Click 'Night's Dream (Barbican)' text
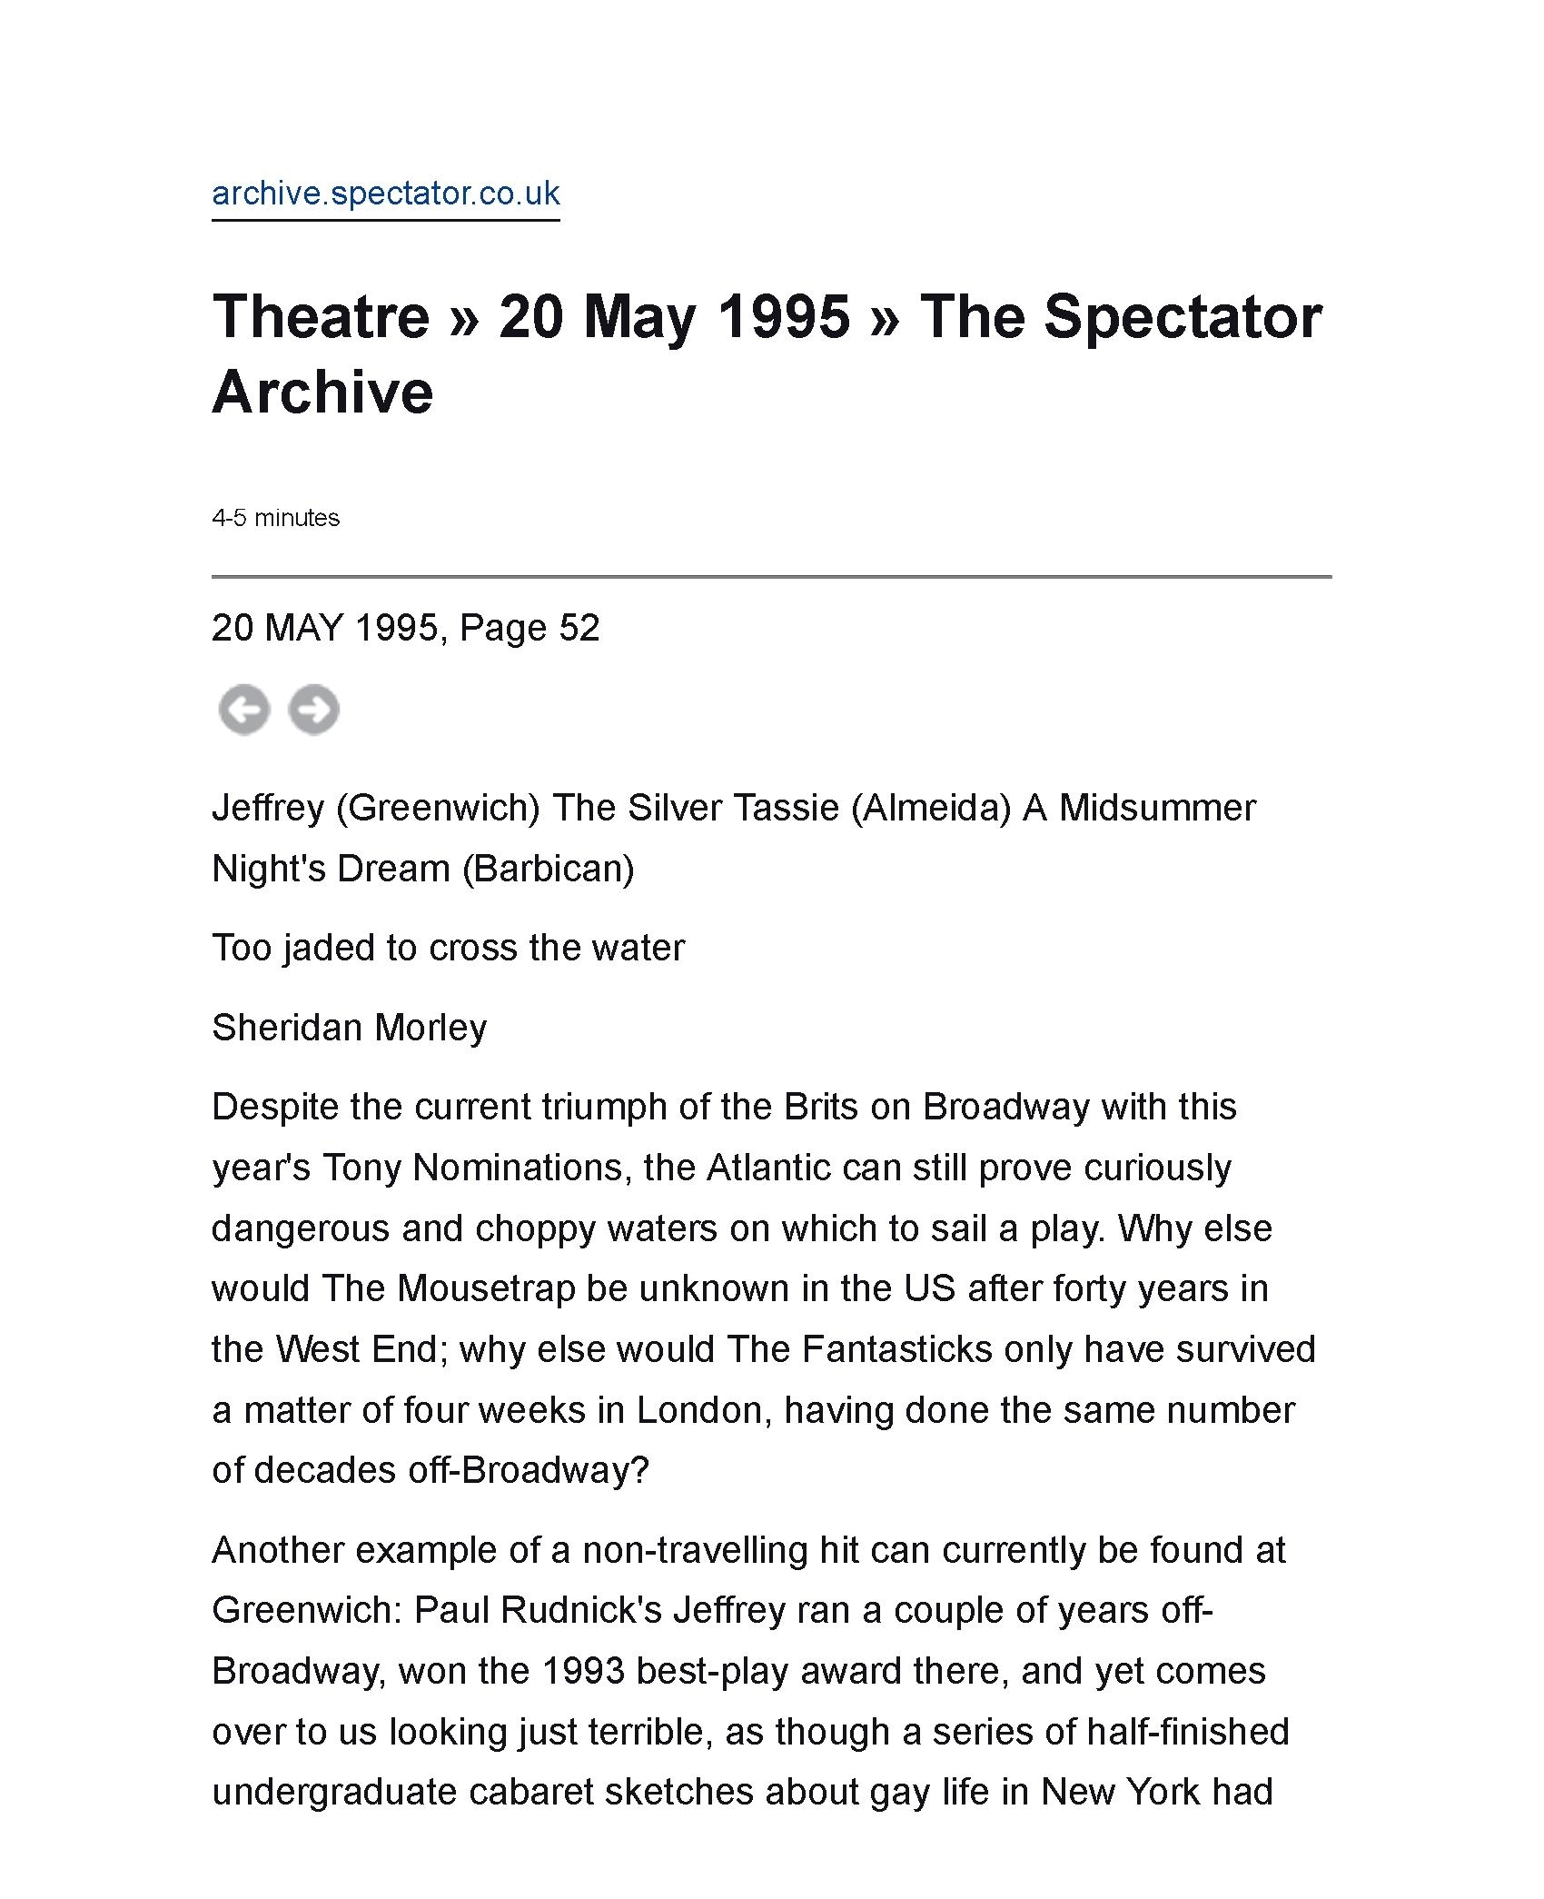This screenshot has height=1899, width=1544. coord(422,869)
